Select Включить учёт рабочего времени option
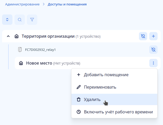This screenshot has height=125, width=163. click(x=118, y=112)
